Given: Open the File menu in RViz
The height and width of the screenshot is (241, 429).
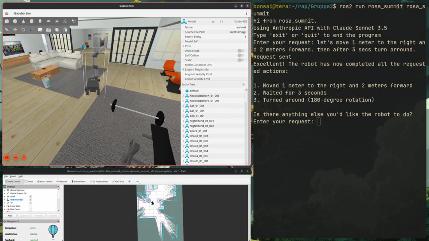Looking at the screenshot, I should tap(6, 176).
